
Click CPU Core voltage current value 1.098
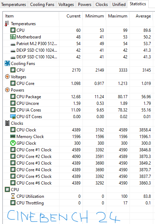[76, 84]
